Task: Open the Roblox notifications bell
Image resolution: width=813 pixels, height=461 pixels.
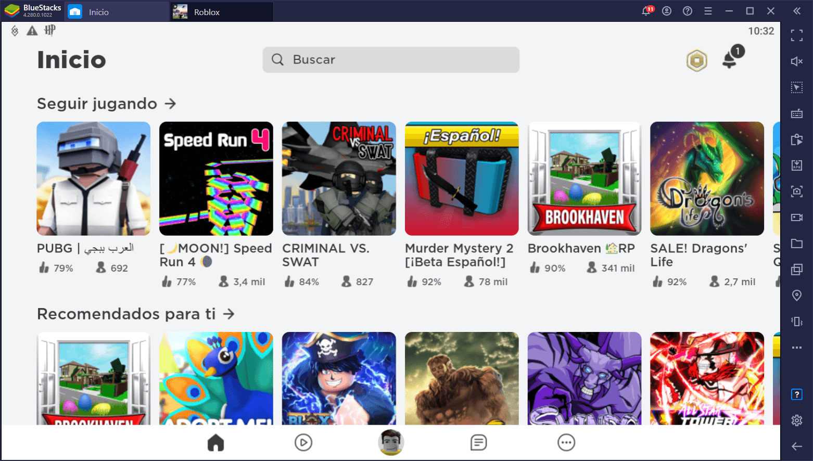Action: [x=730, y=60]
